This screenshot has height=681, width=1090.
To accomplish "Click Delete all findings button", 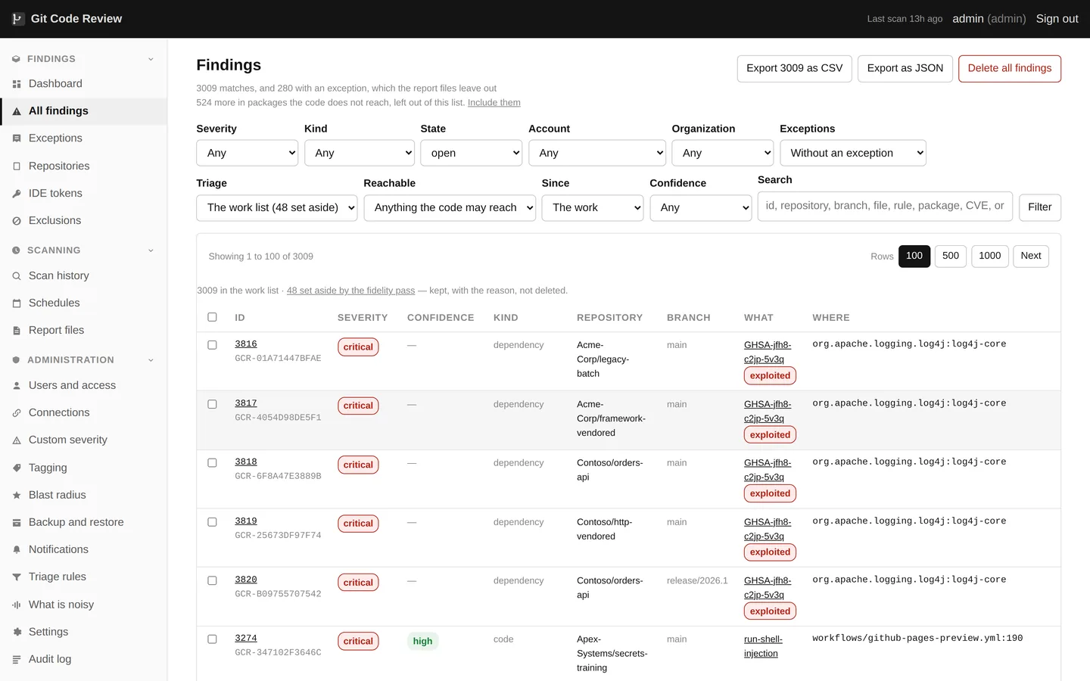I will [1010, 69].
